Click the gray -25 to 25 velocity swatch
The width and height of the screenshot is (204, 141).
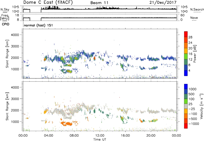tap(186, 106)
